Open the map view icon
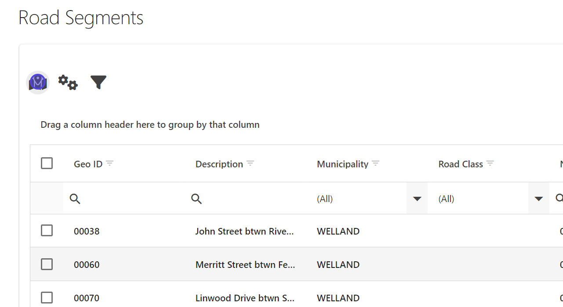Viewport: 563px width, 307px height. pyautogui.click(x=38, y=83)
